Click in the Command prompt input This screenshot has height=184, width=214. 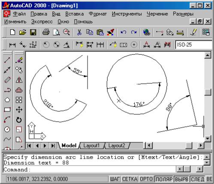(89, 169)
